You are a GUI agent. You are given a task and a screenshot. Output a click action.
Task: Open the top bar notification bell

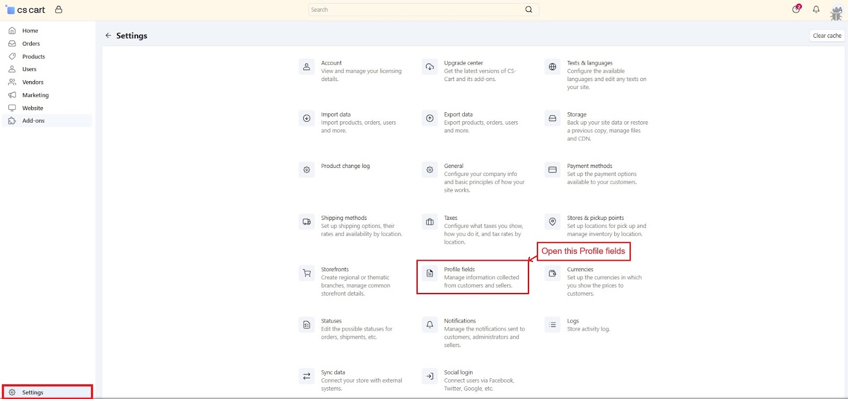816,10
